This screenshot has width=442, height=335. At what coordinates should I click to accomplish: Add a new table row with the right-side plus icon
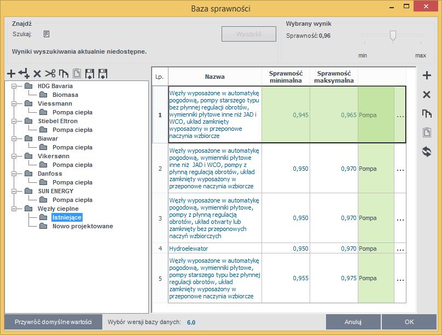(427, 76)
